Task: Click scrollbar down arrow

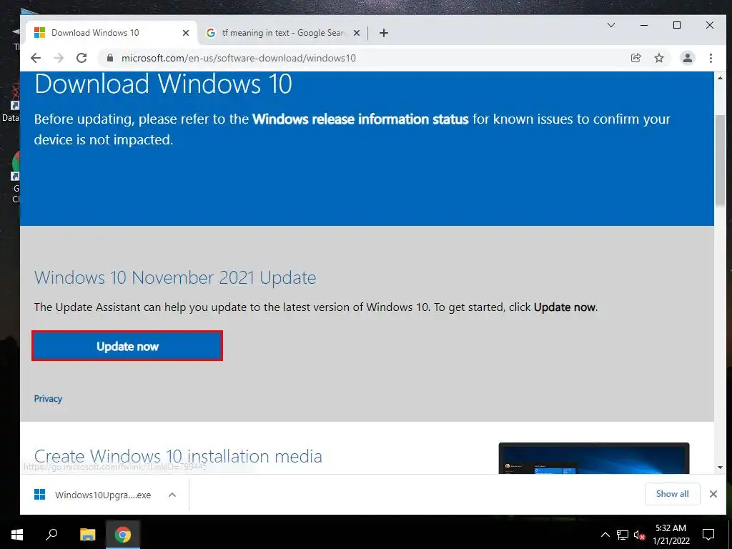Action: coord(720,468)
